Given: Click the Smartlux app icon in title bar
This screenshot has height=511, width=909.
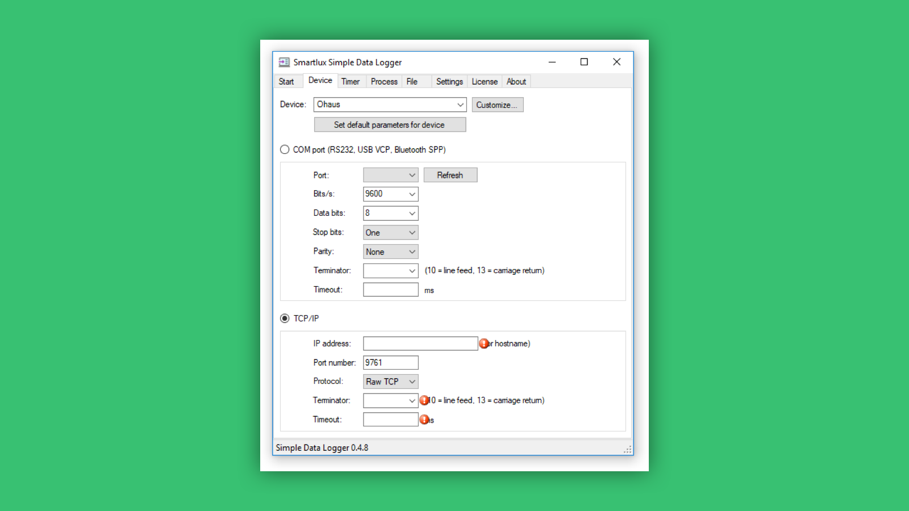Looking at the screenshot, I should pyautogui.click(x=284, y=62).
